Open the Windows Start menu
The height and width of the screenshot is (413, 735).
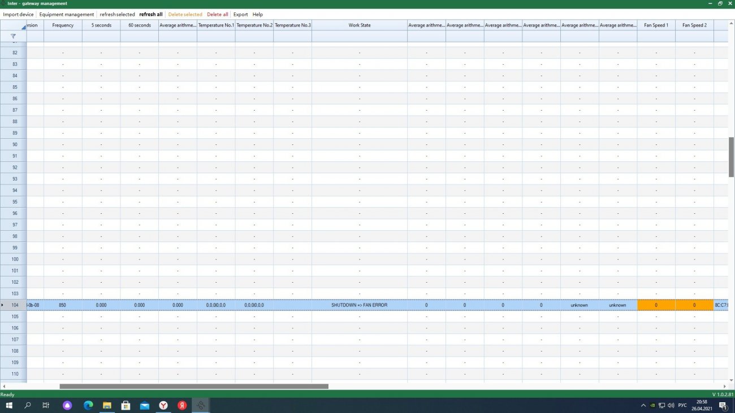point(9,405)
